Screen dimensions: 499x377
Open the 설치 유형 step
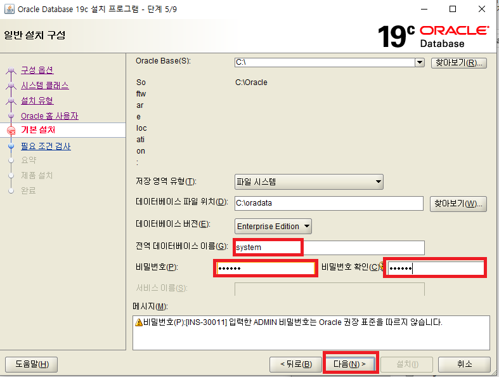pyautogui.click(x=37, y=101)
